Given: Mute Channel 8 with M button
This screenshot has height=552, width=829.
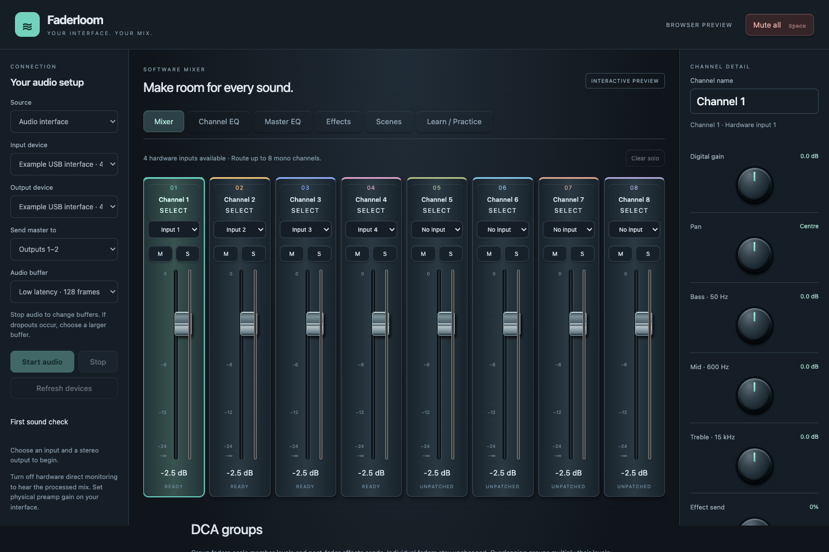Looking at the screenshot, I should coord(621,254).
